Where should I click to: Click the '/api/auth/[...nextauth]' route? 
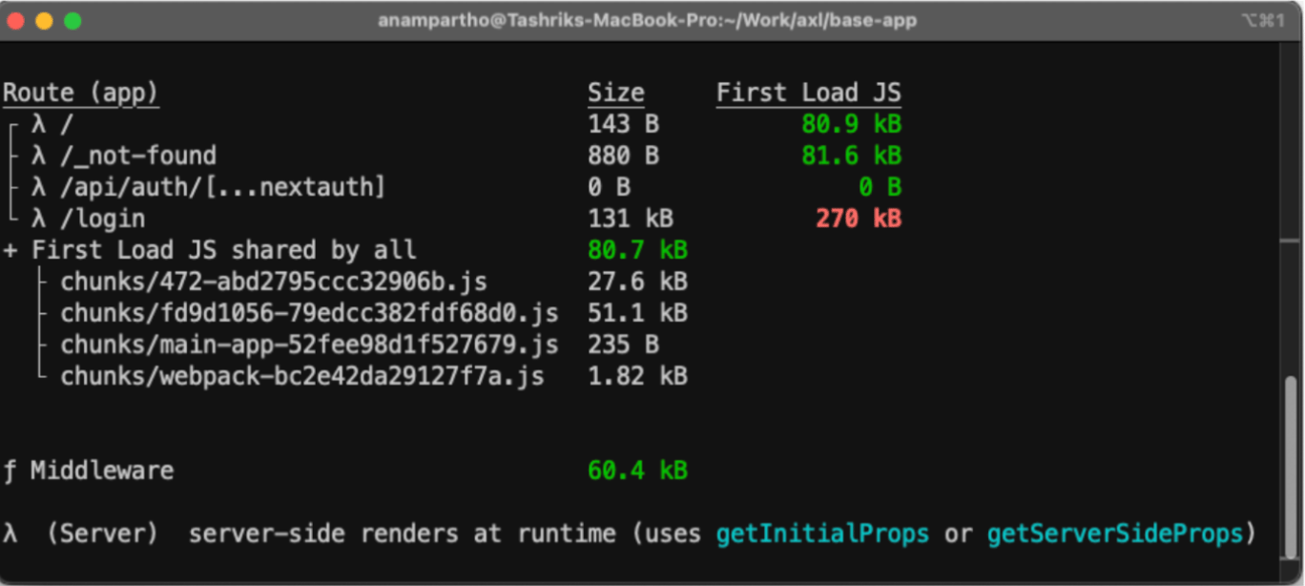coord(223,187)
